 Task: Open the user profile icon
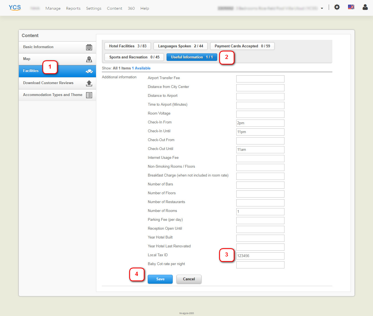[x=365, y=7]
